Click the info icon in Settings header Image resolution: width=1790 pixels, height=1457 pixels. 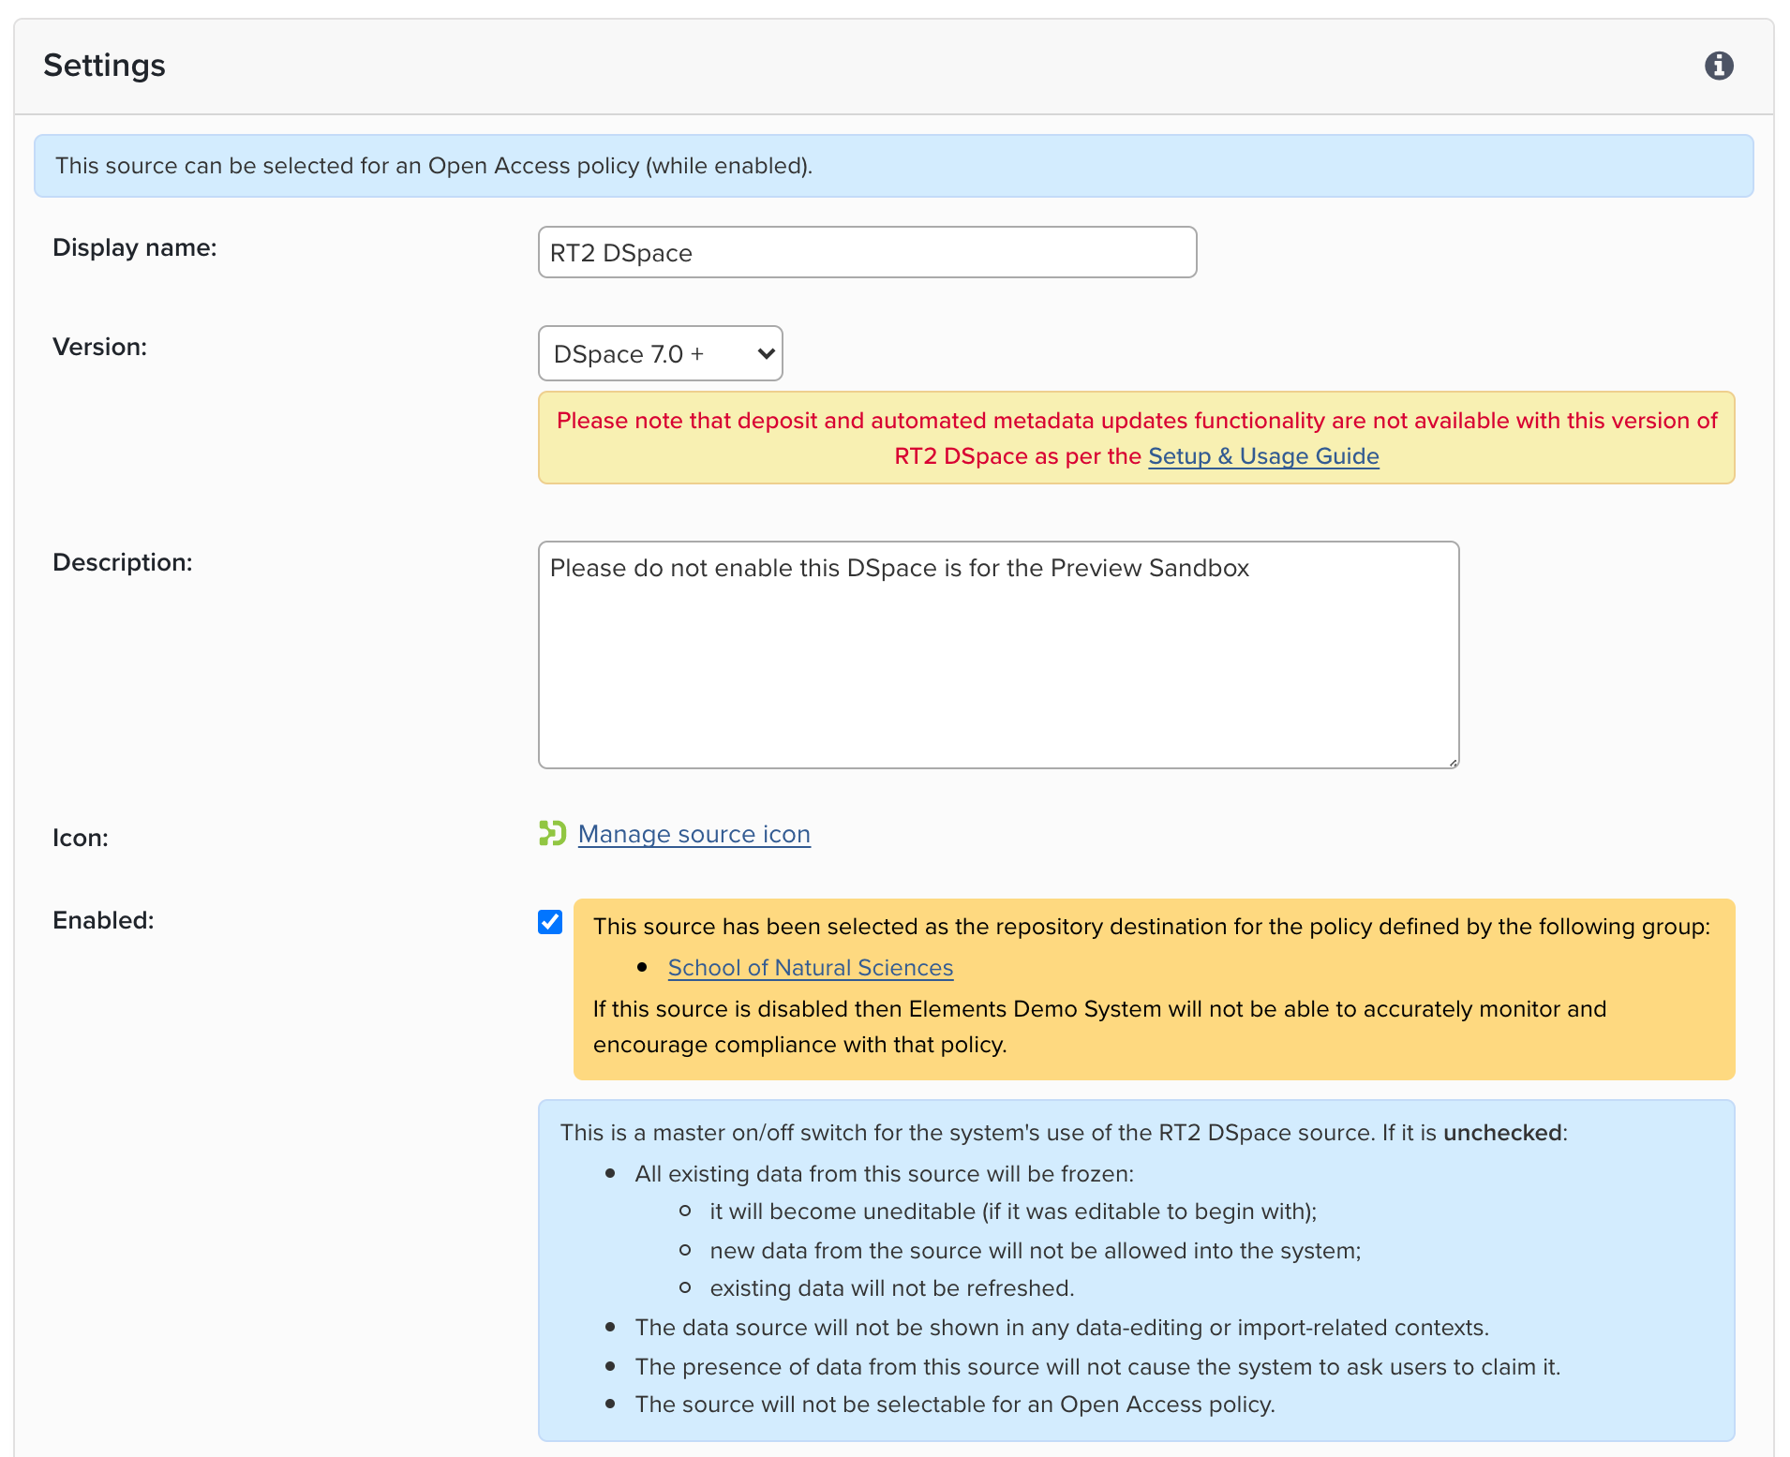[1718, 66]
